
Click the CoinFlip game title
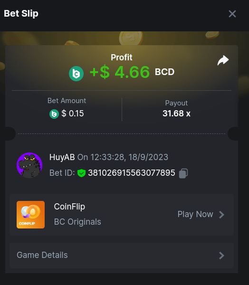69,207
